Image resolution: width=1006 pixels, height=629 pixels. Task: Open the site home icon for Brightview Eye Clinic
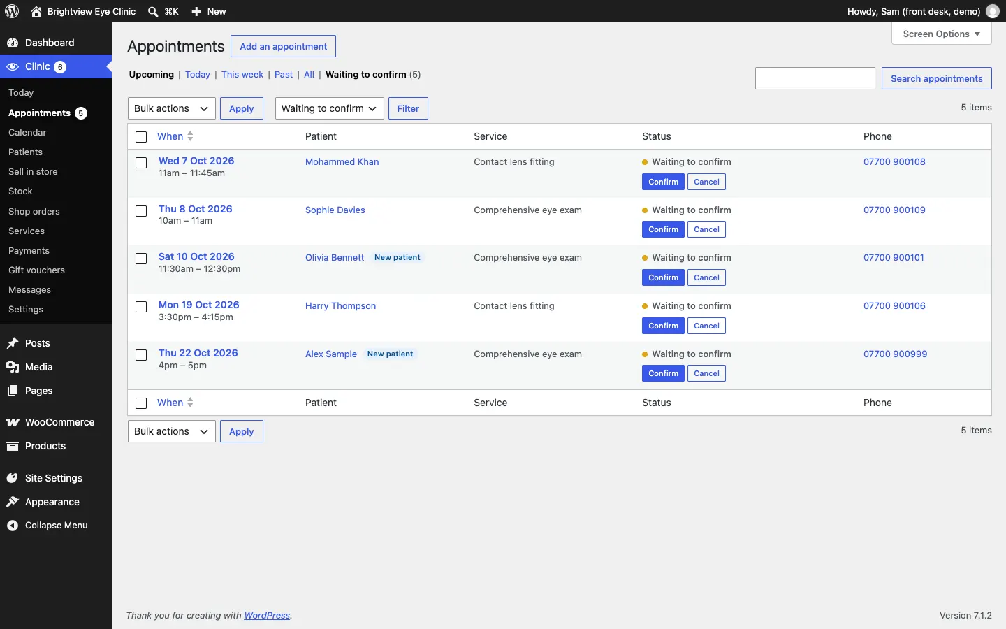(x=36, y=11)
